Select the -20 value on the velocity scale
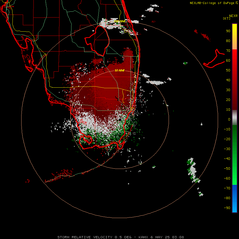 tap(227, 139)
